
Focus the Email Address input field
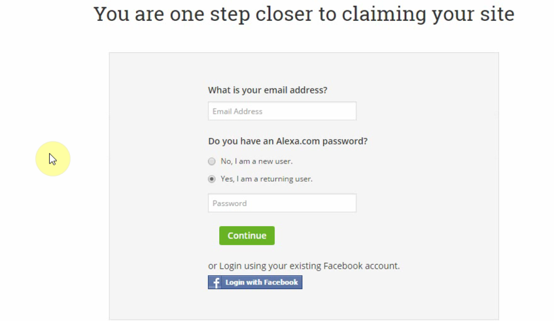point(282,111)
